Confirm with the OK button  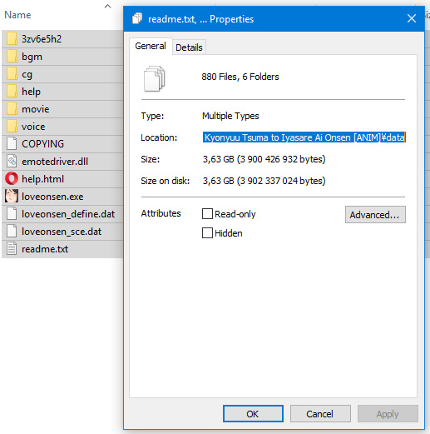point(253,414)
